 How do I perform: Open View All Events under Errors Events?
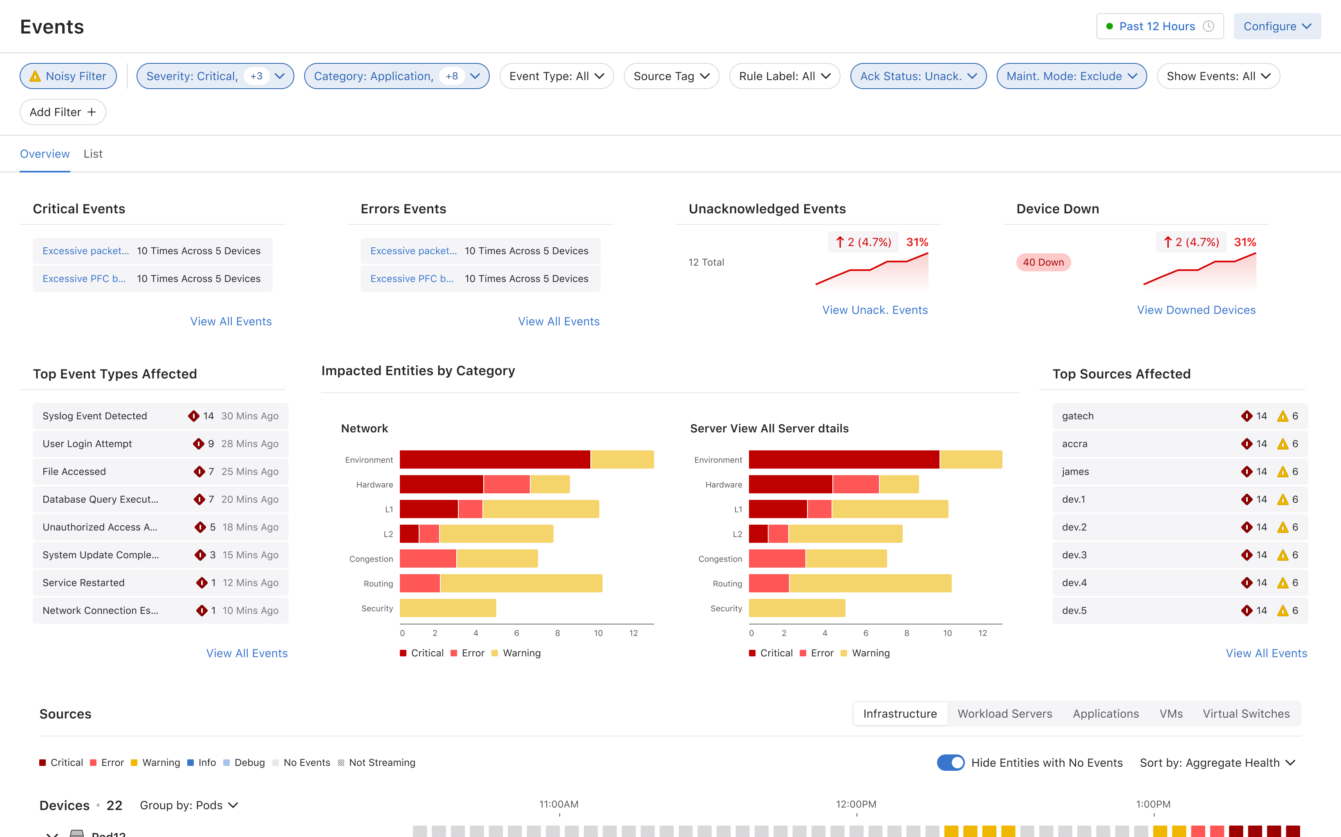click(x=558, y=322)
